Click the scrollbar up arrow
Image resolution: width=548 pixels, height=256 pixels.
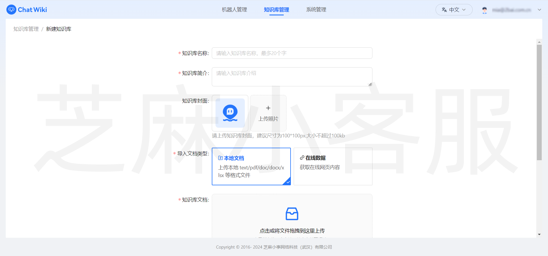(539, 42)
